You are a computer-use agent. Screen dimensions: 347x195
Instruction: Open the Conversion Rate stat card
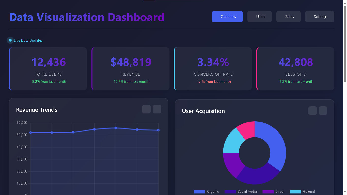click(x=213, y=69)
